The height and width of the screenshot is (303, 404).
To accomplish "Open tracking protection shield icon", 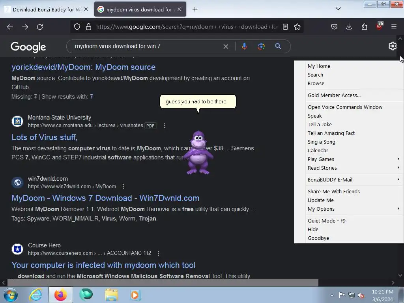I will (x=77, y=27).
